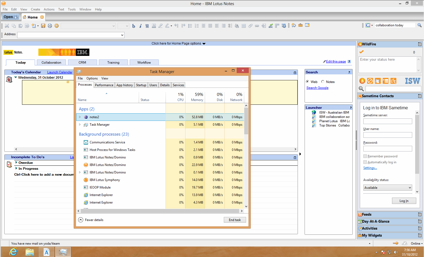Open the Open button in Notes
The height and width of the screenshot is (257, 424).
click(x=11, y=17)
